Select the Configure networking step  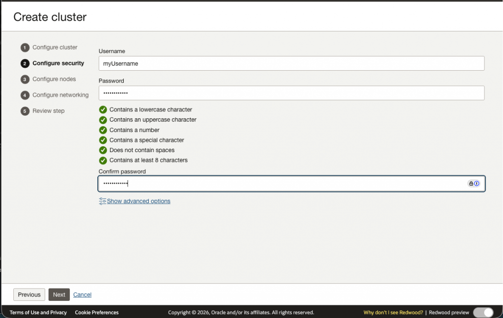click(60, 95)
